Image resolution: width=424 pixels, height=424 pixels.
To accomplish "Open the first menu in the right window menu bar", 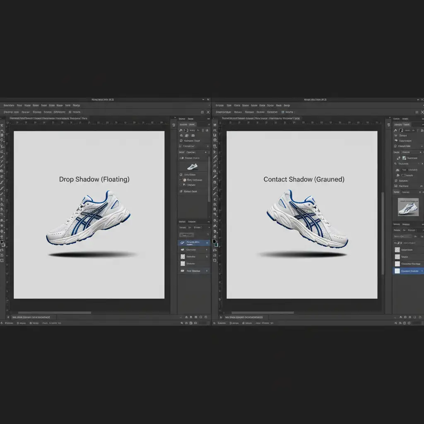I will [x=219, y=105].
